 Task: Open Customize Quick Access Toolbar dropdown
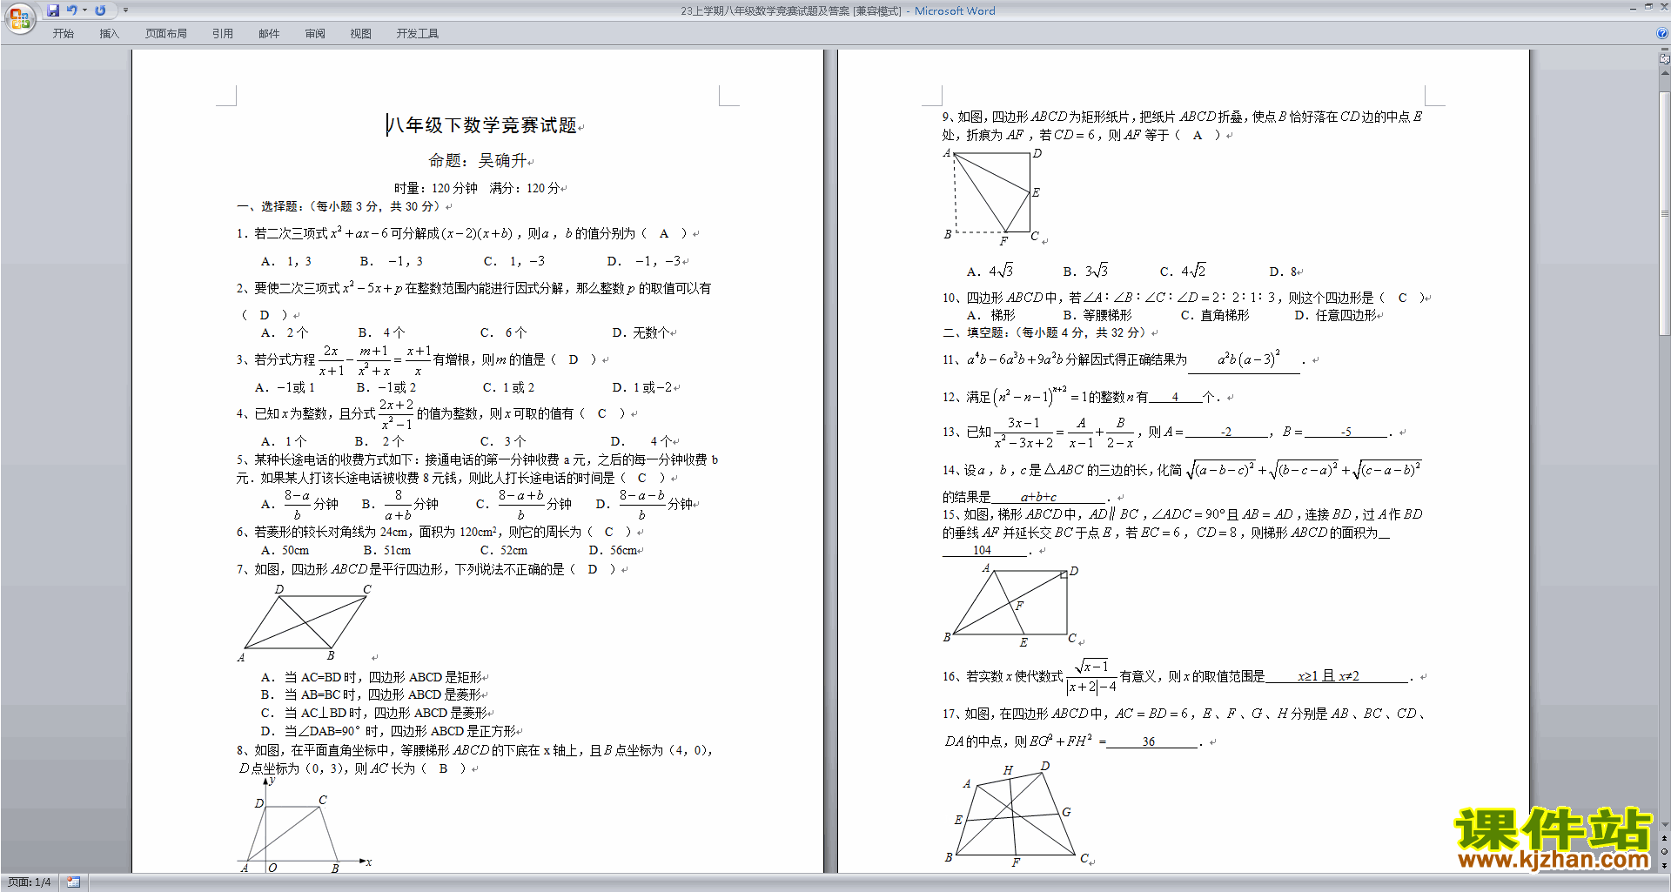125,10
